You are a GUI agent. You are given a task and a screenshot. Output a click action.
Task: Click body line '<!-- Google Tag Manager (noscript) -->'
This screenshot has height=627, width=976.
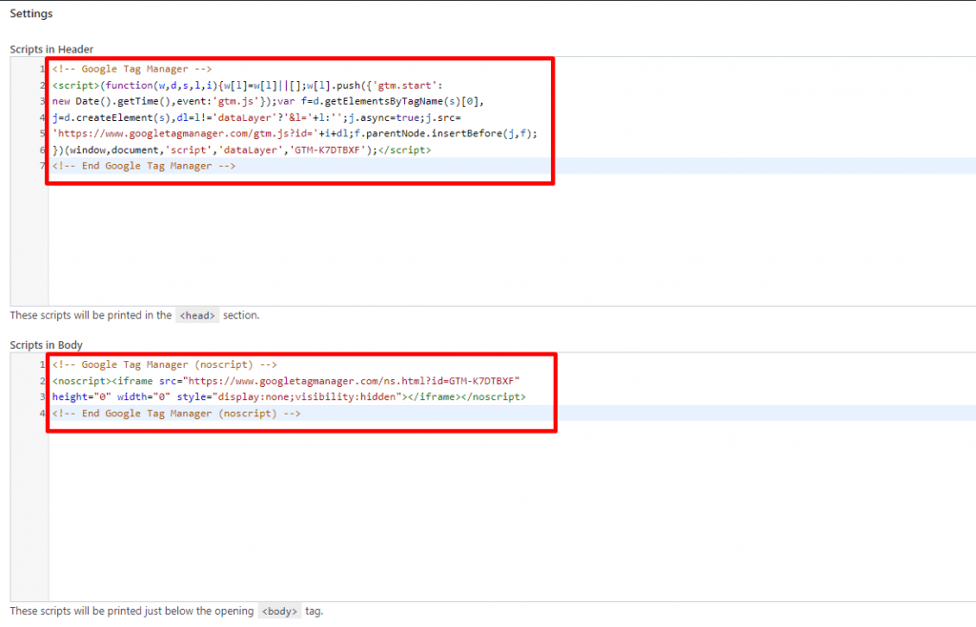[x=164, y=365]
